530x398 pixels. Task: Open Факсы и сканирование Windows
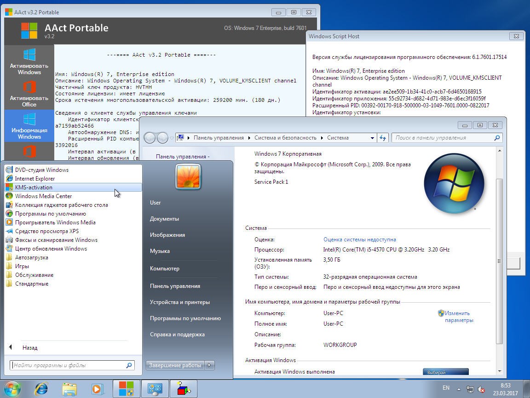pos(73,240)
